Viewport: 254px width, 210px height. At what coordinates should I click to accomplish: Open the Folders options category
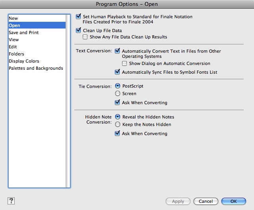coord(37,54)
